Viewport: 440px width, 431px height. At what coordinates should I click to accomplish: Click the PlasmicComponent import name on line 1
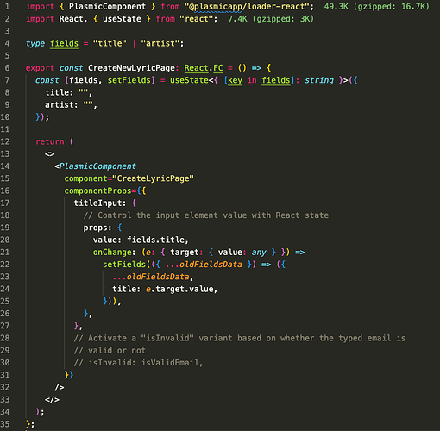107,7
